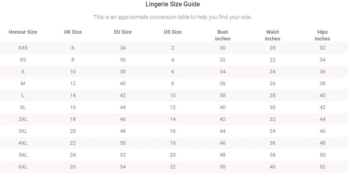Screen dimensions: 348x174
Task: Click the Honour Size column header
Action: point(23,32)
